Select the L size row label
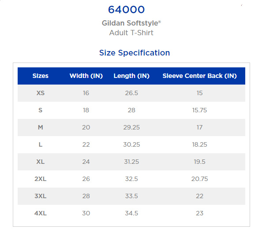Screen dimensions: 262x229 pos(41,144)
